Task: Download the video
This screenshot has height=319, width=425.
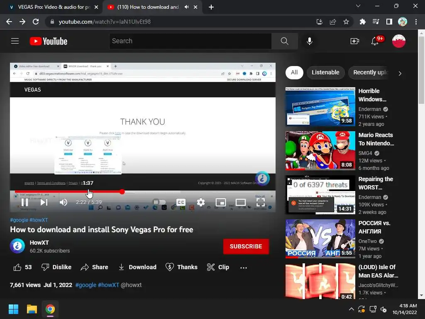Action: (137, 267)
